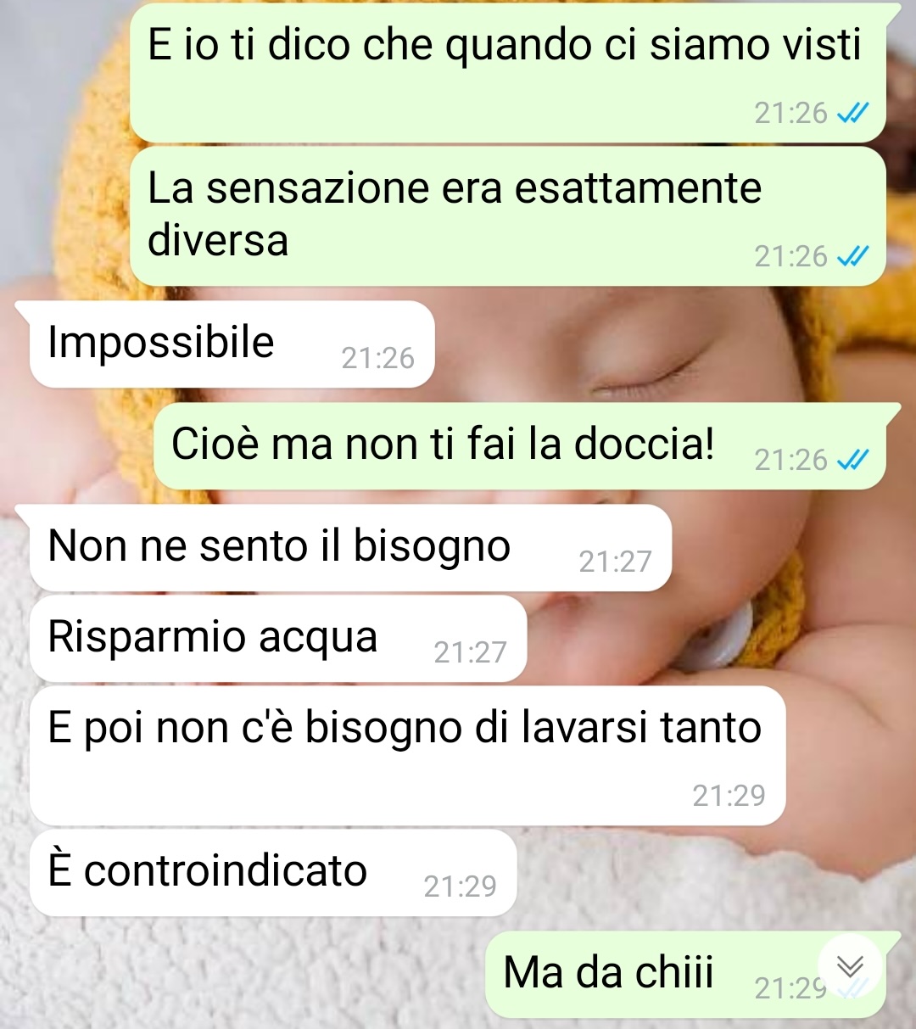Click read ticks on 'La sensazione era esattamente diversa'

(853, 256)
